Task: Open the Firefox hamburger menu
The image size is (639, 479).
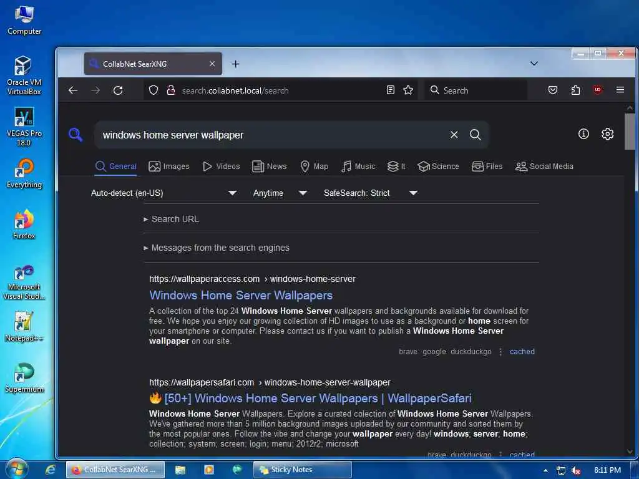Action: (x=620, y=90)
